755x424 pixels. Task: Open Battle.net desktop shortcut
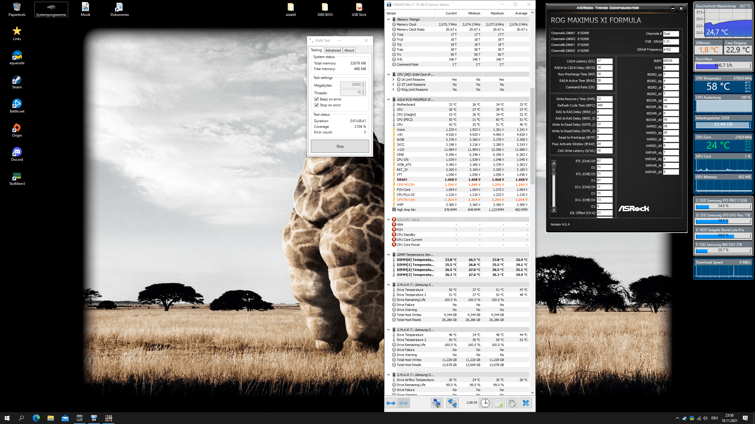pyautogui.click(x=17, y=106)
